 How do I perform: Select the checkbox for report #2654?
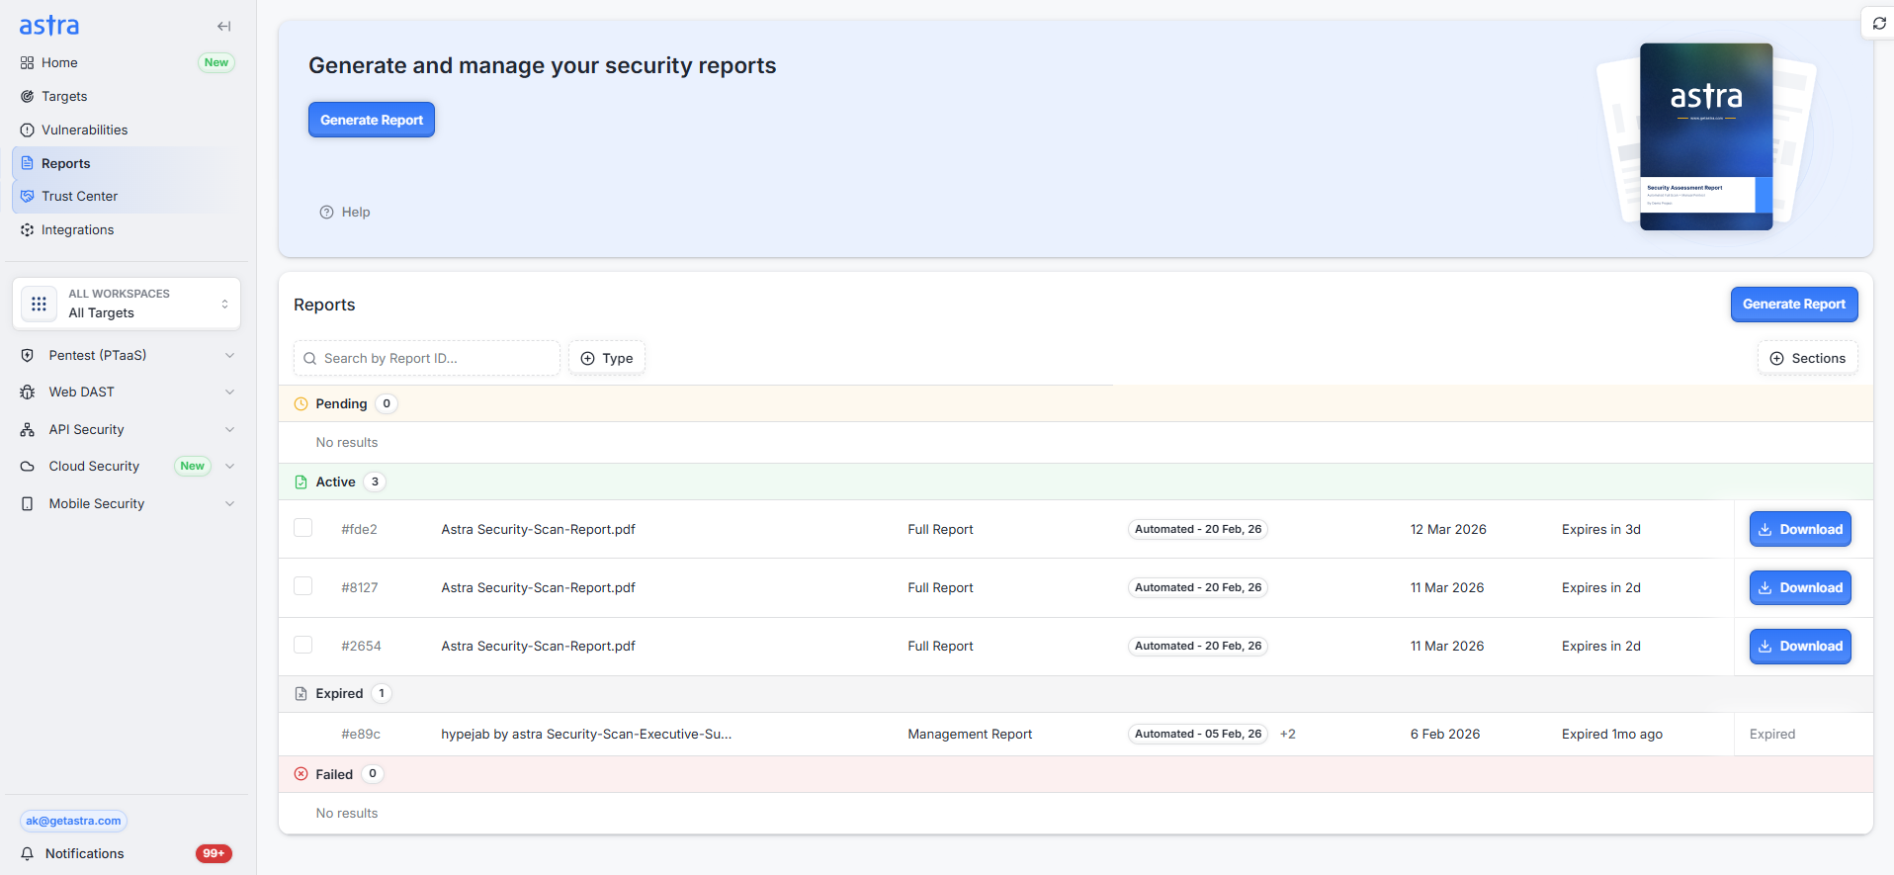tap(303, 645)
